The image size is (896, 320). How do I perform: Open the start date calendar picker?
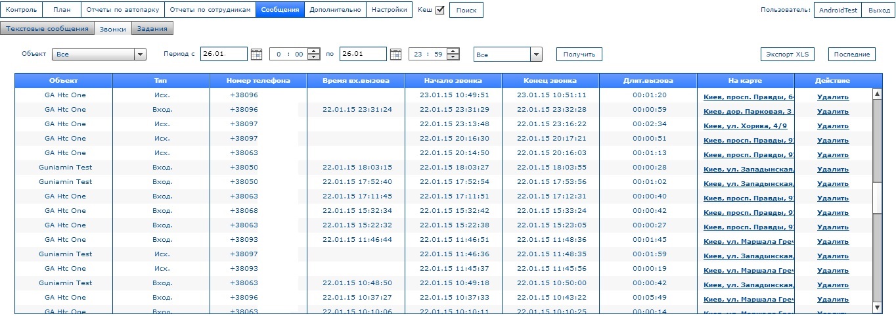(x=256, y=55)
